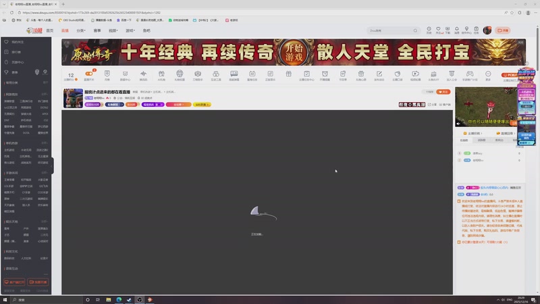Expand the second sidebar category section's More

[45, 143]
